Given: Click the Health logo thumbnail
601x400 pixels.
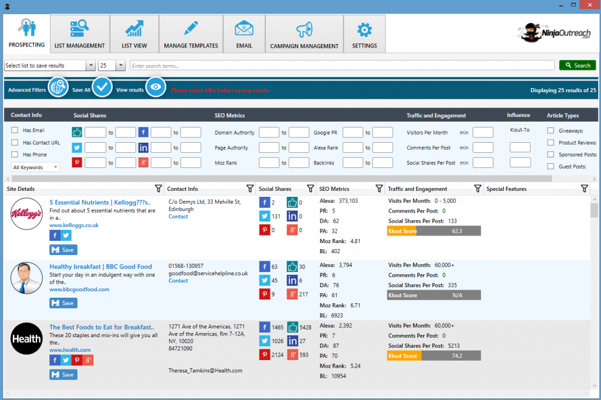Looking at the screenshot, I should coord(26,339).
